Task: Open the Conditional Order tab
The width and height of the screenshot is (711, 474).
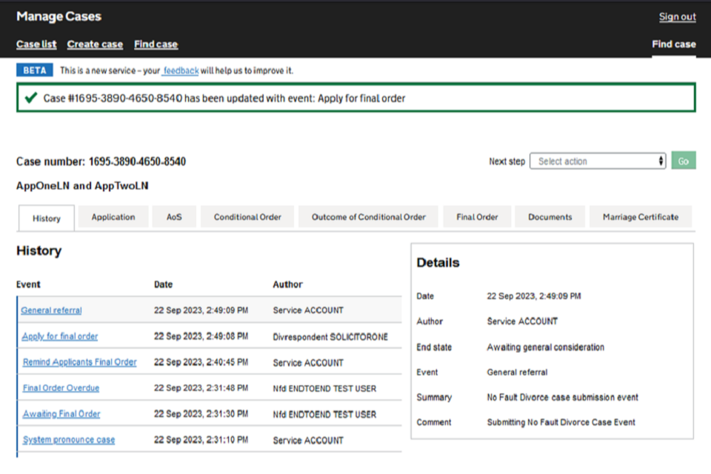Action: click(x=247, y=217)
